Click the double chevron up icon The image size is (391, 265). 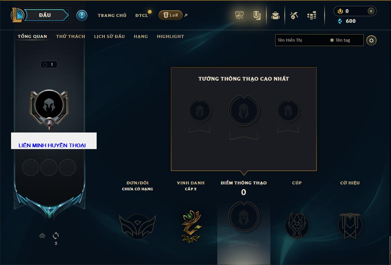(42, 236)
